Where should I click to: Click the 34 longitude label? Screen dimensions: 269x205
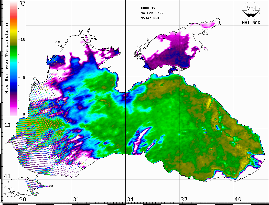coord(130,199)
